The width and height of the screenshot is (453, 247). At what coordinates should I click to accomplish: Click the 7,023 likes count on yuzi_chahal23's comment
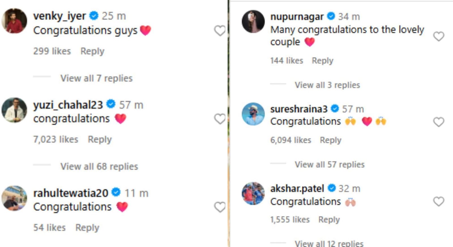click(x=55, y=139)
